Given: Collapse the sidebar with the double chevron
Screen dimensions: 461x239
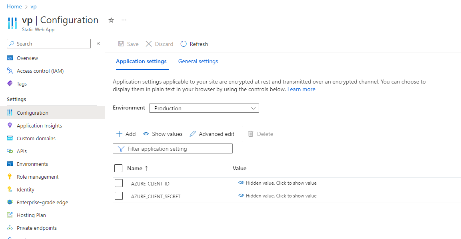Looking at the screenshot, I should (98, 44).
